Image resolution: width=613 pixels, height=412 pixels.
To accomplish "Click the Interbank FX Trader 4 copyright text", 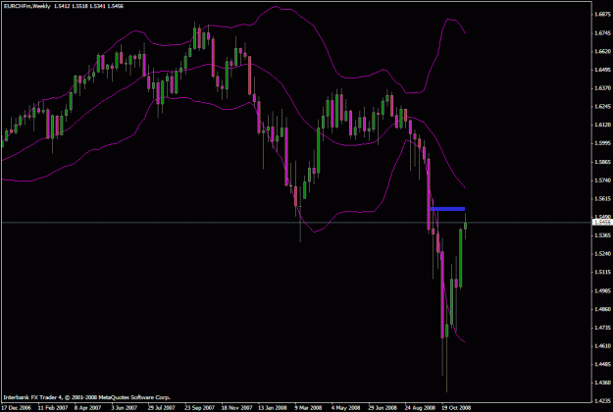I will 86,397.
